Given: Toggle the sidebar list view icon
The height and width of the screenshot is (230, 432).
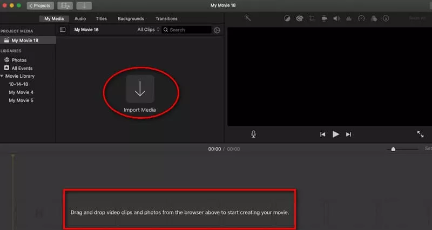Looking at the screenshot, I should (63, 30).
